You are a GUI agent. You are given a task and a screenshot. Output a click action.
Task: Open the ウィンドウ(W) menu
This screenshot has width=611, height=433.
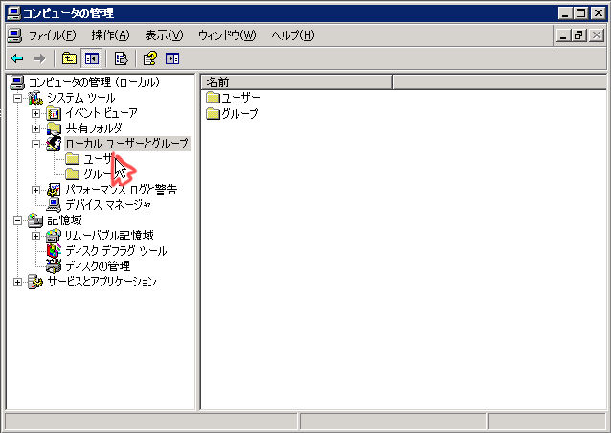(x=227, y=35)
